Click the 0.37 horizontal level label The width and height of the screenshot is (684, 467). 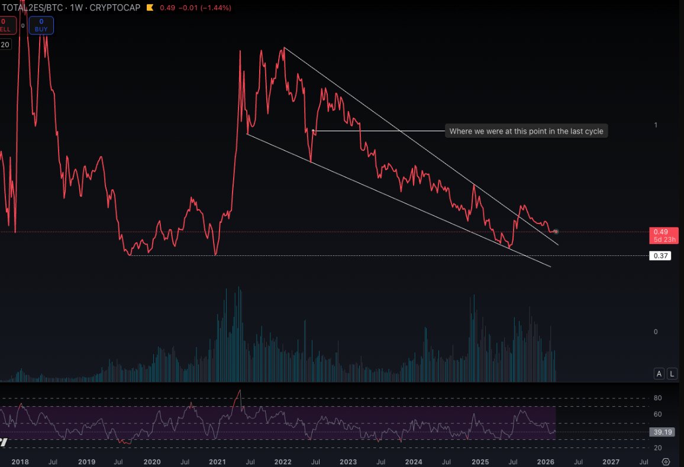(660, 256)
